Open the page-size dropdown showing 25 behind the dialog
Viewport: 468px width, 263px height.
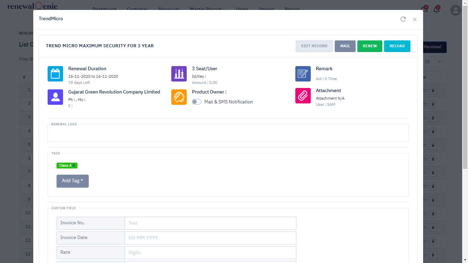434,62
